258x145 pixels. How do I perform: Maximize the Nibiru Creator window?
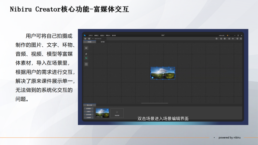pyautogui.click(x=238, y=35)
